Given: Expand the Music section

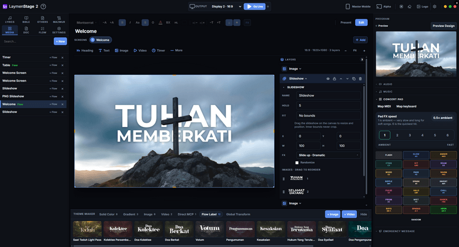Looking at the screenshot, I should [x=386, y=92].
